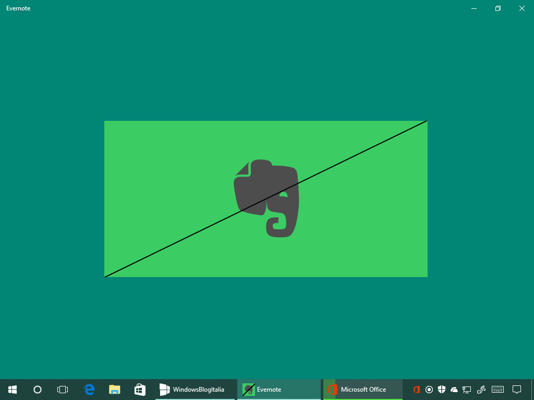Screen dimensions: 534x400
Task: Open Cortana search circle on taskbar
Action: pyautogui.click(x=38, y=390)
